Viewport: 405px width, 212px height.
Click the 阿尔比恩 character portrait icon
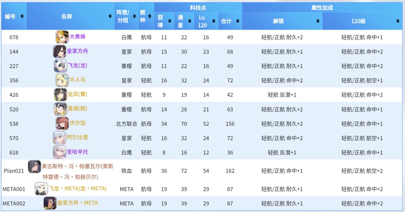(59, 138)
